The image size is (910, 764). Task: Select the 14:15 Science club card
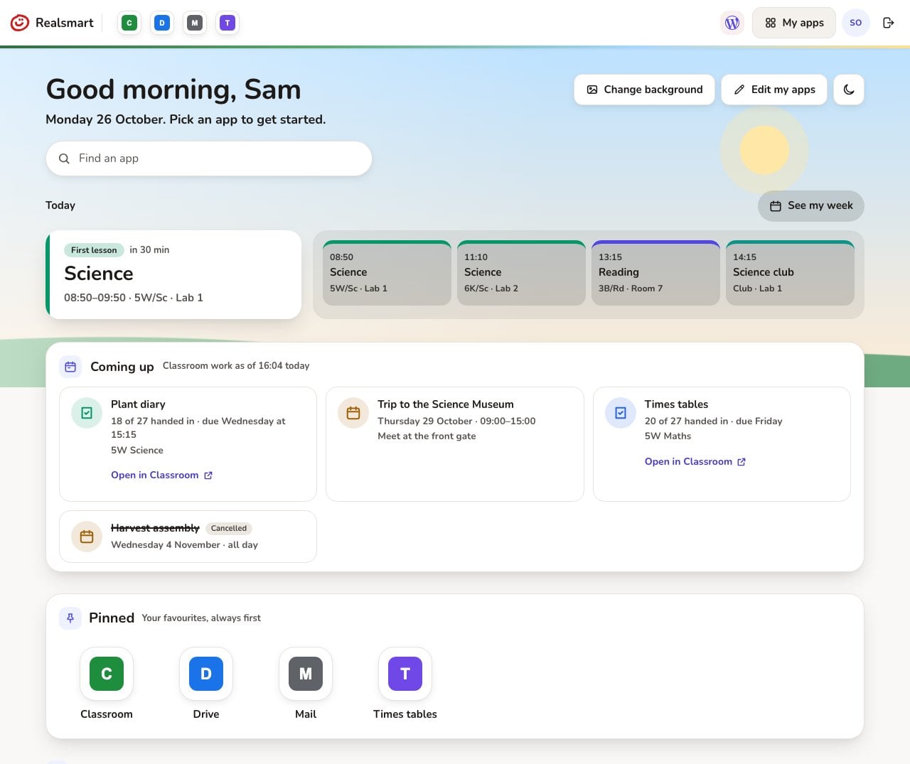coord(790,273)
